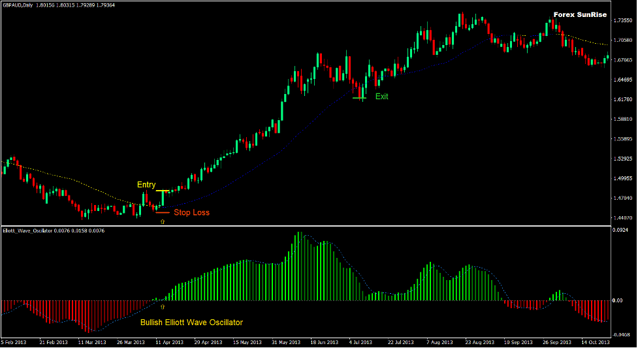Click the Forex SunRise label
Image resolution: width=638 pixels, height=348 pixels.
click(x=580, y=14)
